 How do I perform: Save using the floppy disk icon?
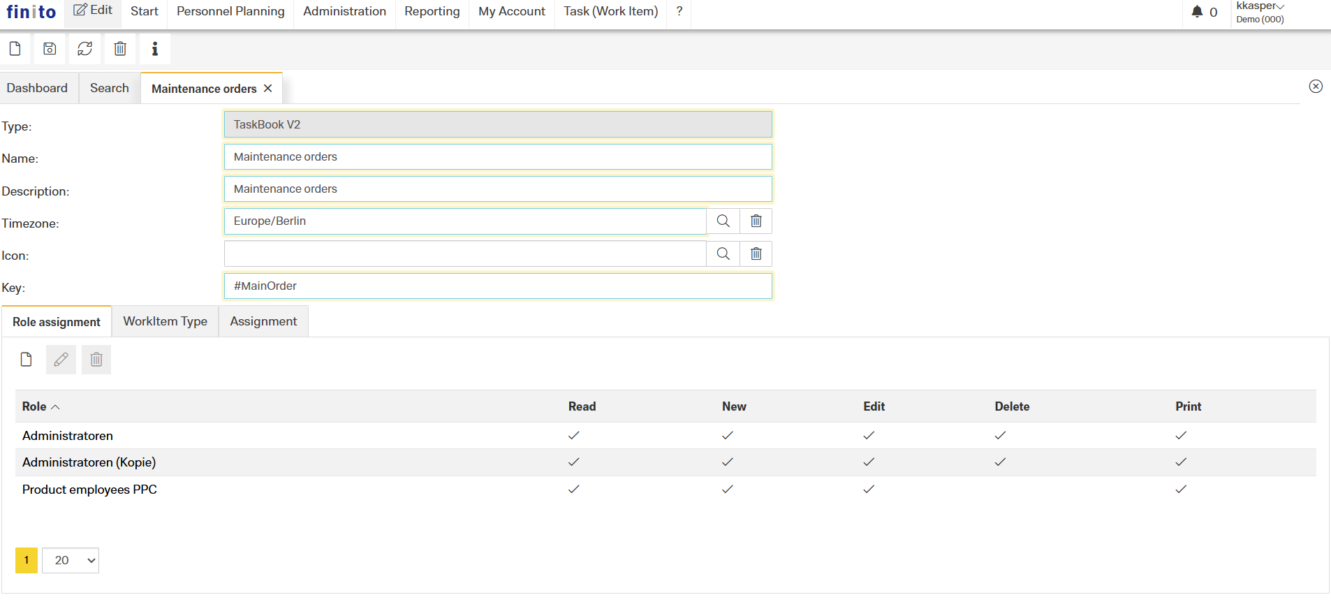tap(50, 49)
